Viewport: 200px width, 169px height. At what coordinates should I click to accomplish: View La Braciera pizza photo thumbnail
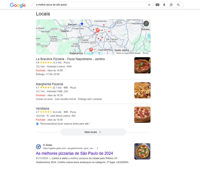142,65
